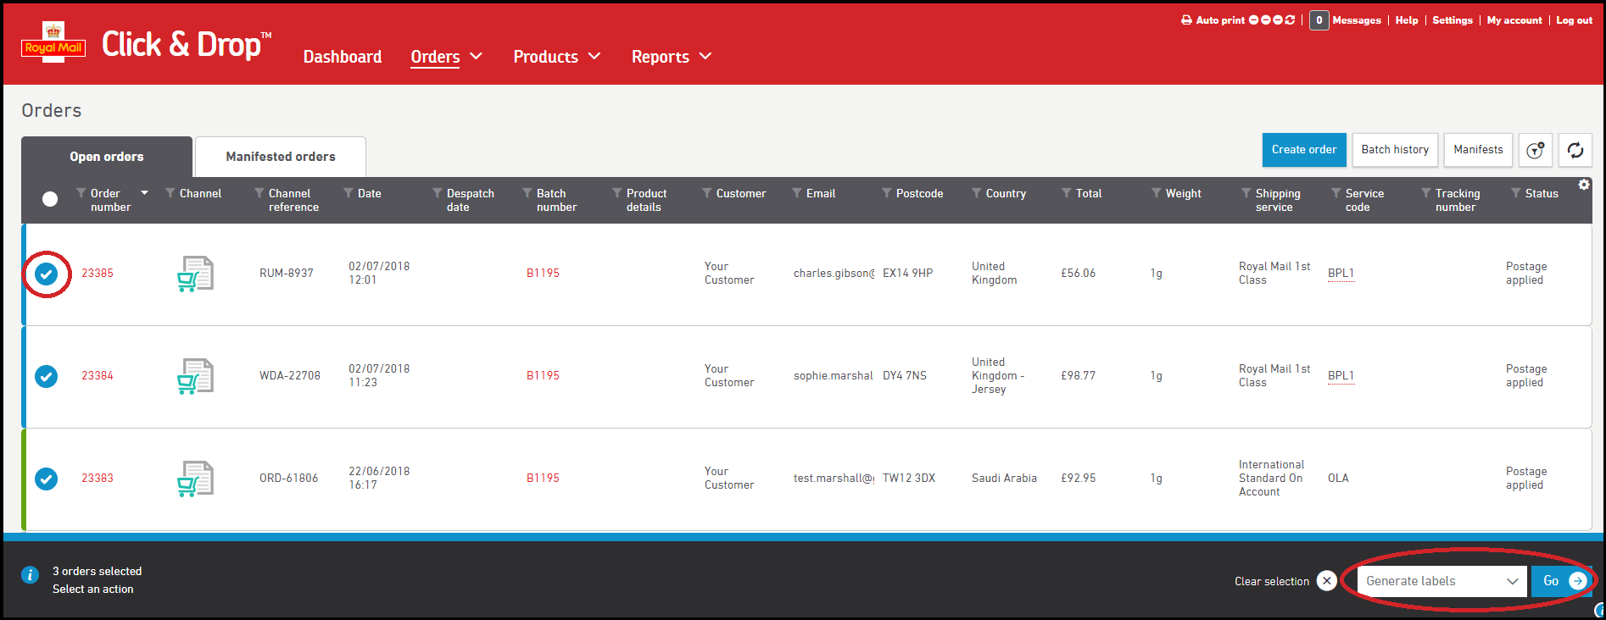Go to the Dashboard menu item
This screenshot has width=1606, height=620.
343,57
